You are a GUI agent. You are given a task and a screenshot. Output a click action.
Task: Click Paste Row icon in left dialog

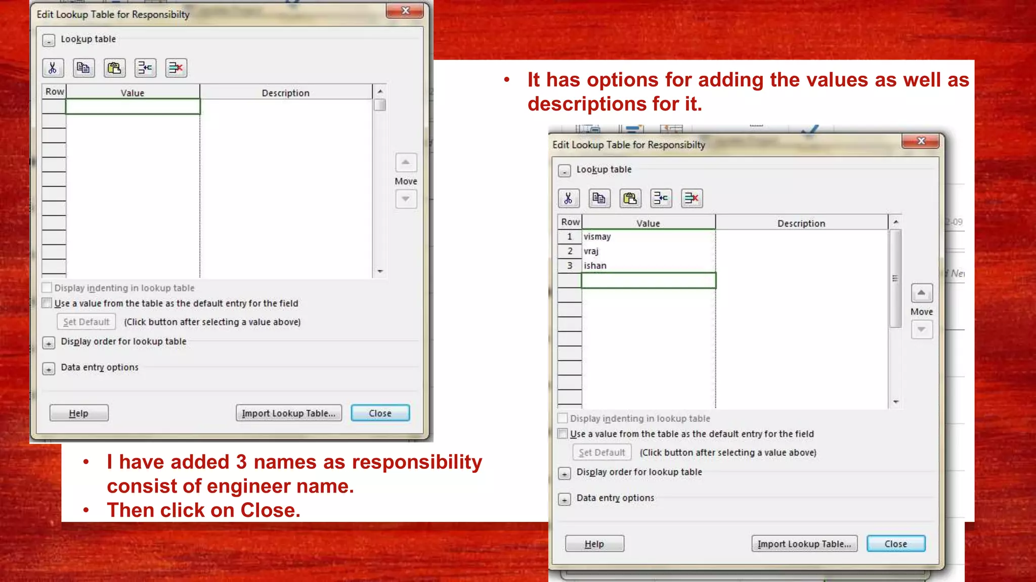pyautogui.click(x=114, y=68)
